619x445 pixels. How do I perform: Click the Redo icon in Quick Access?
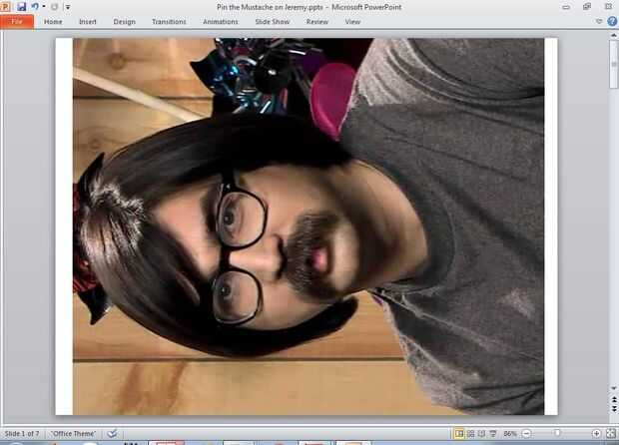[x=55, y=7]
